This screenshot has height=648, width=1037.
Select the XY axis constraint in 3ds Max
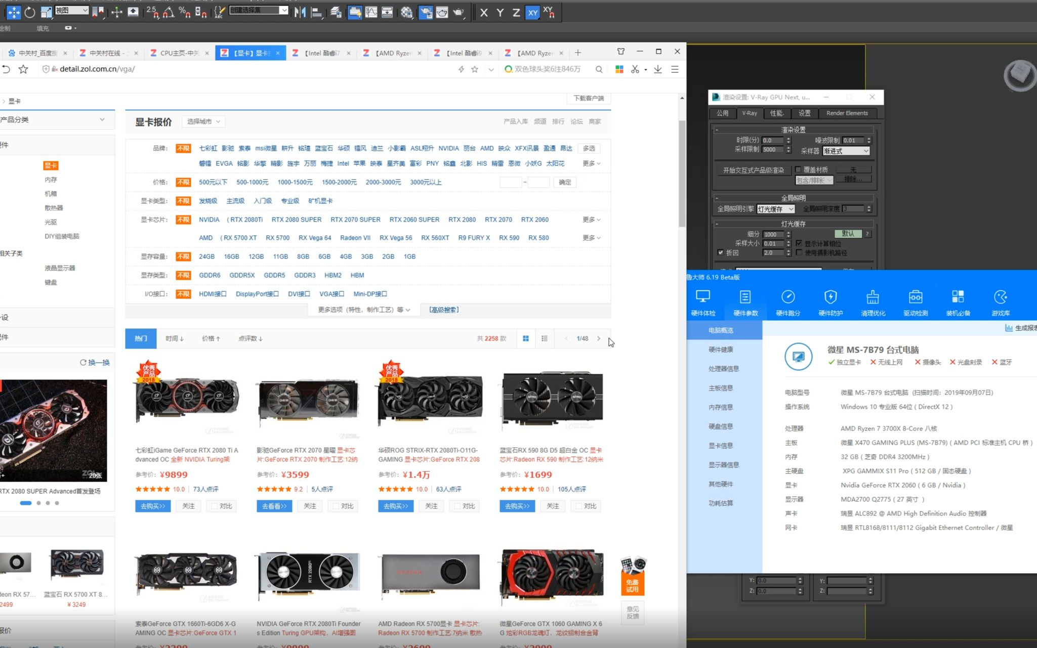pyautogui.click(x=532, y=13)
